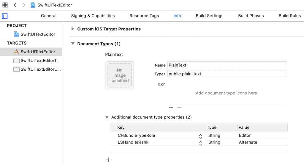Click the No image specified placeholder
The width and height of the screenshot is (304, 165).
pyautogui.click(x=120, y=75)
